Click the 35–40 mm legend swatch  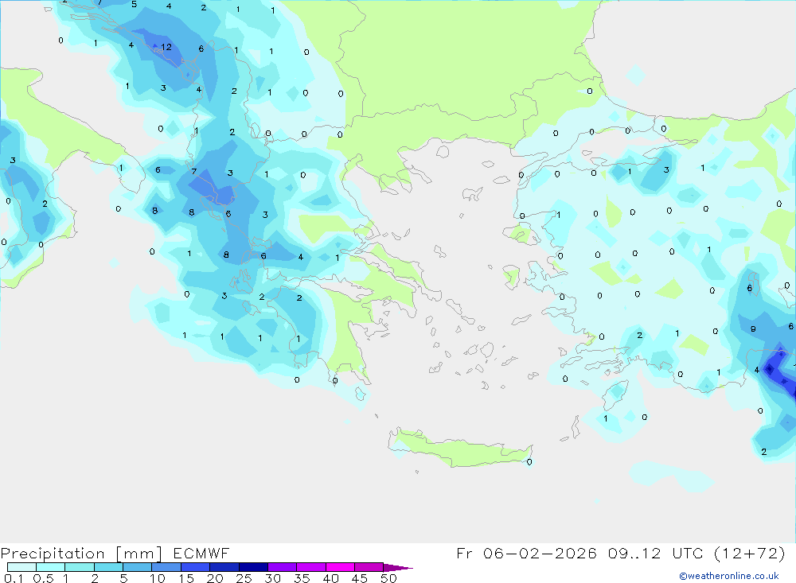311,567
